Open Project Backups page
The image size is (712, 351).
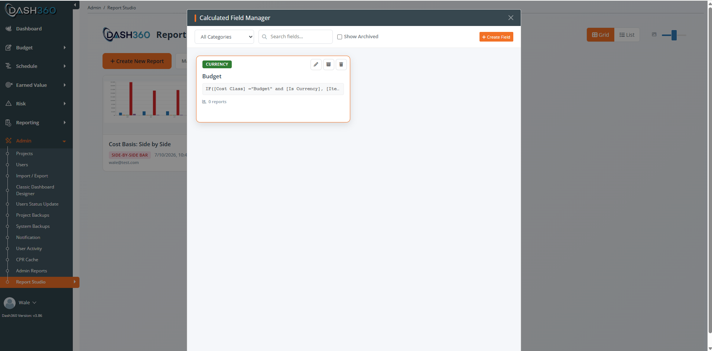click(33, 215)
